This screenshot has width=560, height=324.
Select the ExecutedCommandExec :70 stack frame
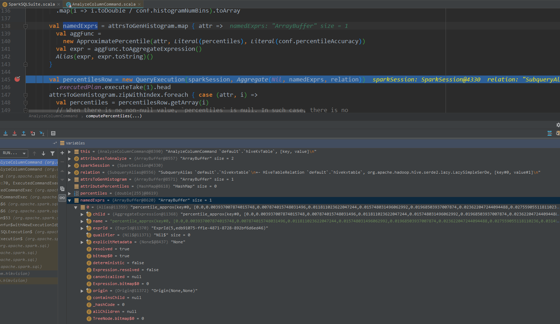tap(29, 183)
